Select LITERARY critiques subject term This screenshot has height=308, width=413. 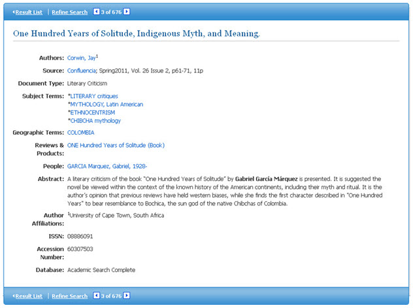(93, 96)
